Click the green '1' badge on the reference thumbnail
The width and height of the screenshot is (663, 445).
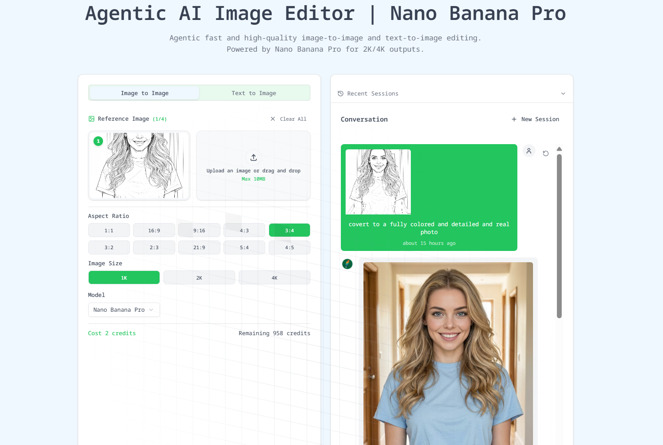[98, 141]
